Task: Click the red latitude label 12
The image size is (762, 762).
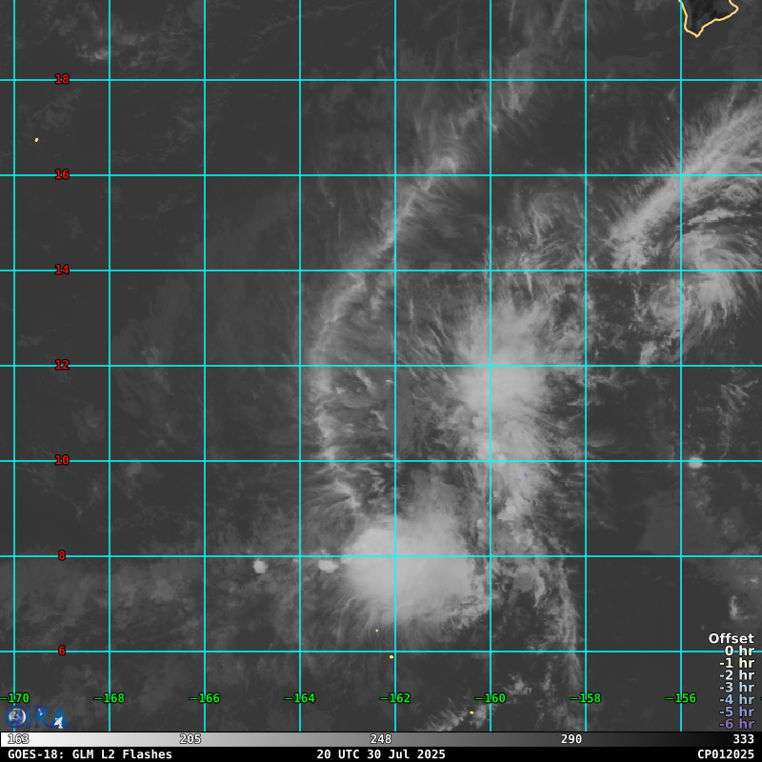Action: pos(62,365)
